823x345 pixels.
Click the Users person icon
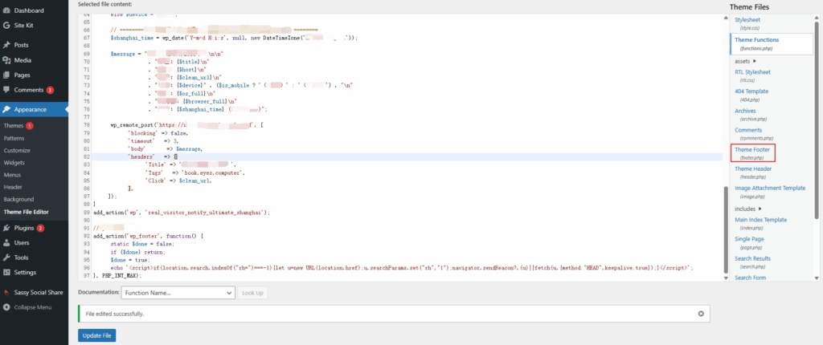point(6,242)
